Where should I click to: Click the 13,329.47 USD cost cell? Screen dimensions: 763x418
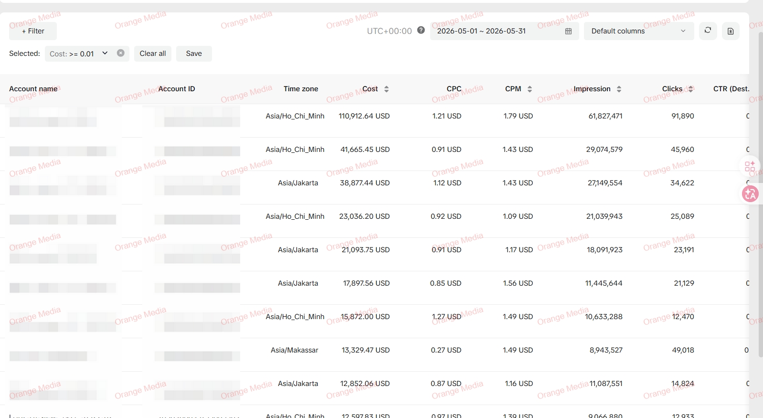366,350
